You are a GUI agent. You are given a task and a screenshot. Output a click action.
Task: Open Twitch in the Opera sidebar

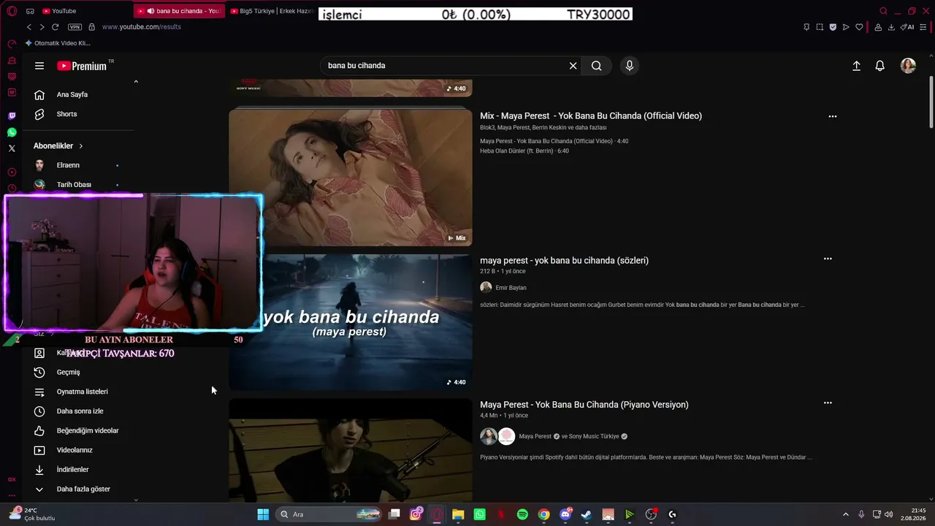[12, 116]
